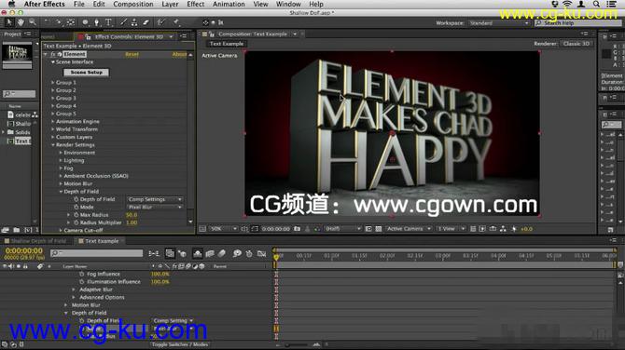Toggle Fog Influence stopwatch in timeline
This screenshot has width=625, height=350.
pyautogui.click(x=82, y=274)
